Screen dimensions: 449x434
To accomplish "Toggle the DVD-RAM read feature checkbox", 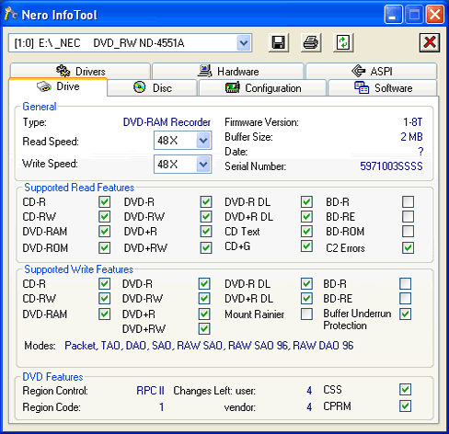I will click(x=104, y=232).
